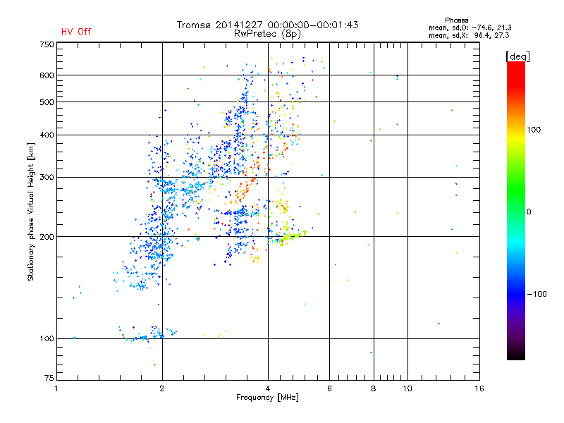This screenshot has width=564, height=423.
Task: Click the x-axis tick label '2'
Action: tap(162, 388)
